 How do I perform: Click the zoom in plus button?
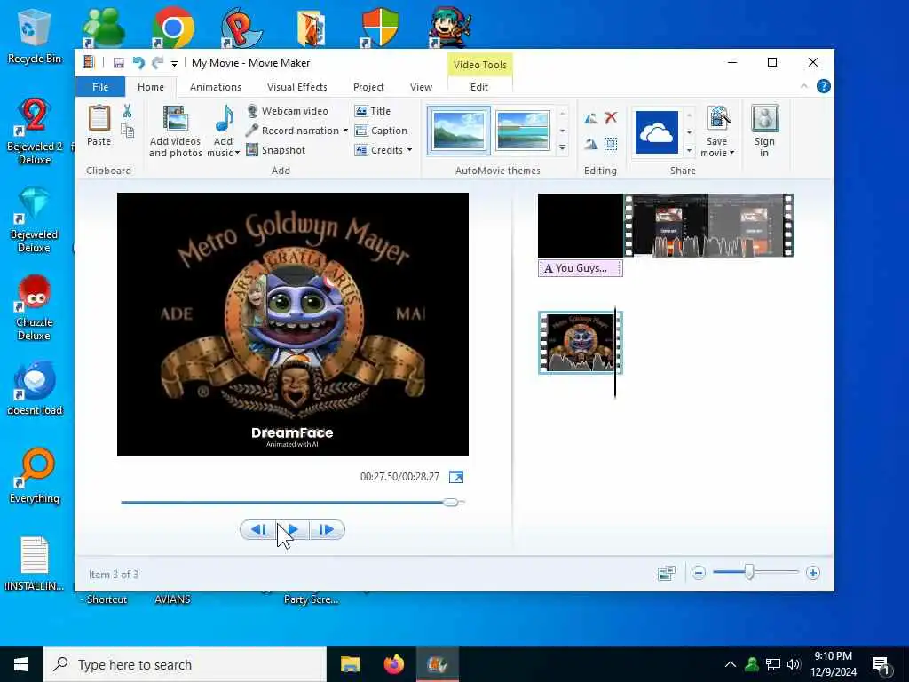pyautogui.click(x=813, y=573)
